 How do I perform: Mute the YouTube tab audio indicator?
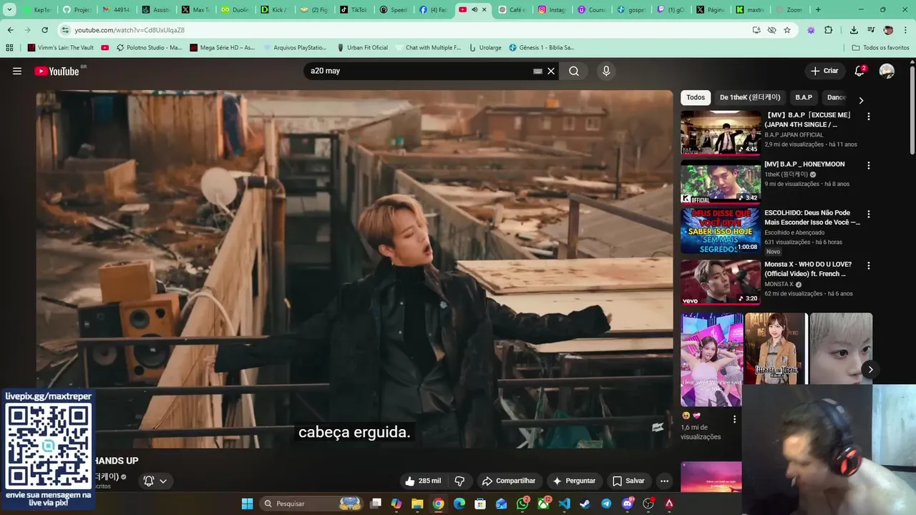click(474, 10)
